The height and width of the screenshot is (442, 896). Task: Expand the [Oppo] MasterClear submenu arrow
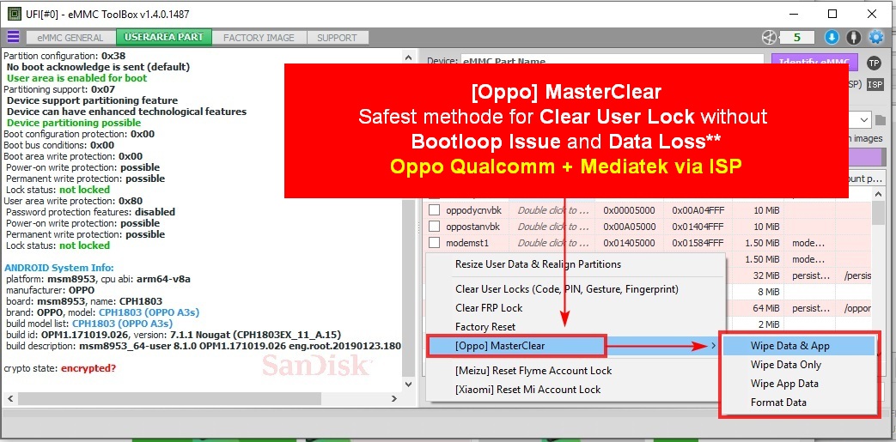(715, 346)
